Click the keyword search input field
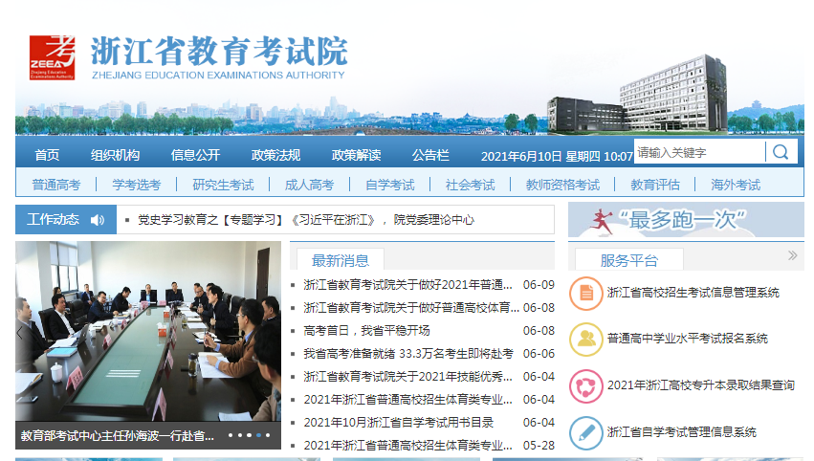 (699, 152)
